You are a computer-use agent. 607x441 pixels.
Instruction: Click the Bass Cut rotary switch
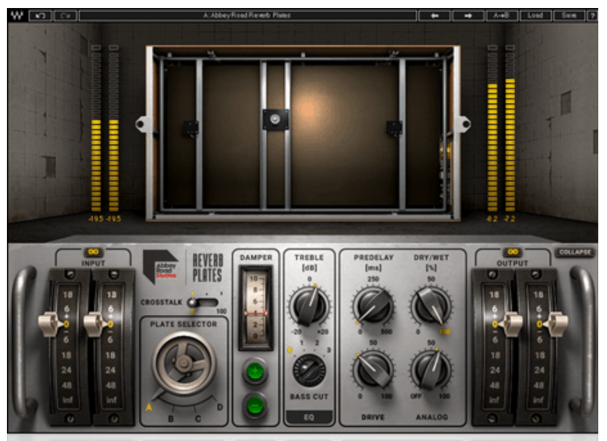[x=309, y=371]
